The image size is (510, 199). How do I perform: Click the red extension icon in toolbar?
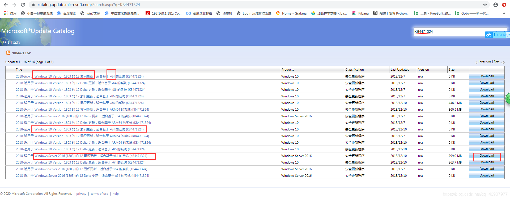[x=504, y=5]
